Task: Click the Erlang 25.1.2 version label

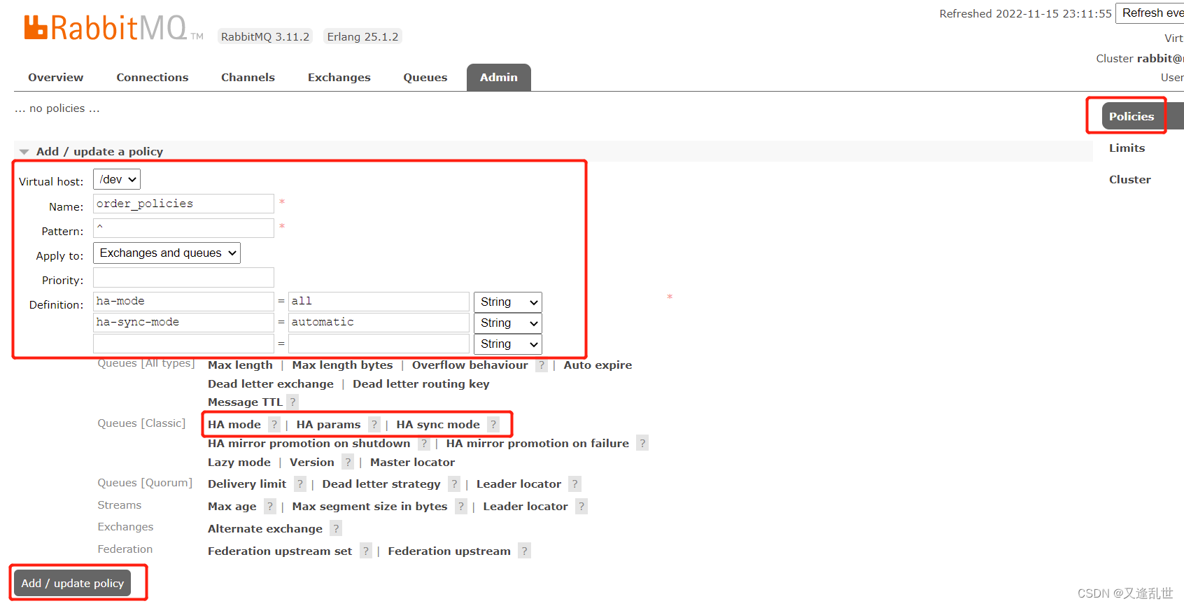Action: pyautogui.click(x=362, y=37)
